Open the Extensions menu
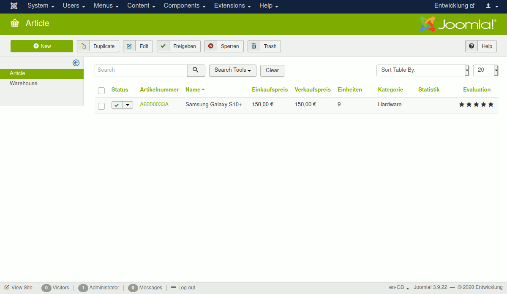Image resolution: width=507 pixels, height=294 pixels. (x=232, y=6)
